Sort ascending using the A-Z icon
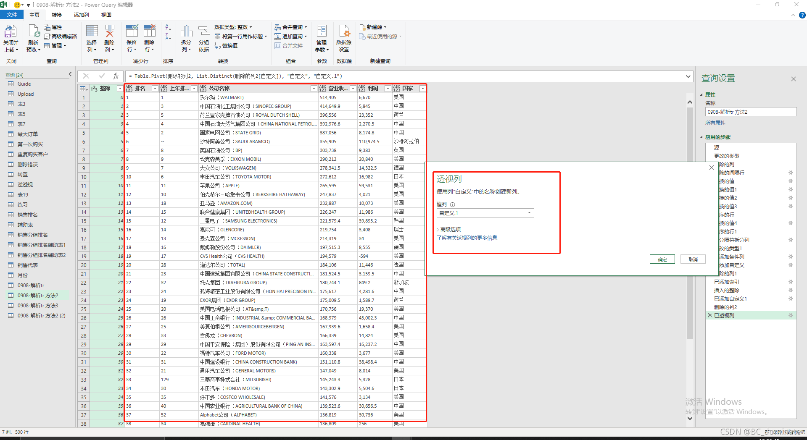 click(x=168, y=27)
